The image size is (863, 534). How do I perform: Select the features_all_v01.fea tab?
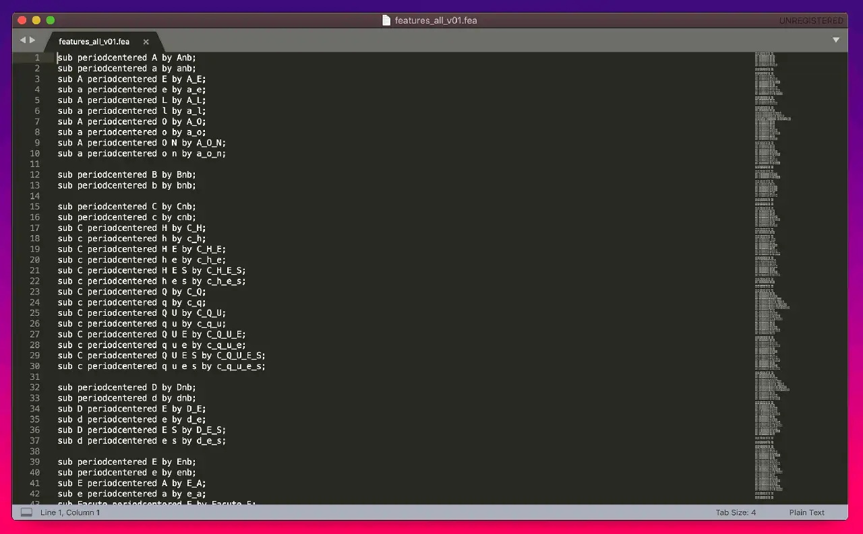[94, 42]
